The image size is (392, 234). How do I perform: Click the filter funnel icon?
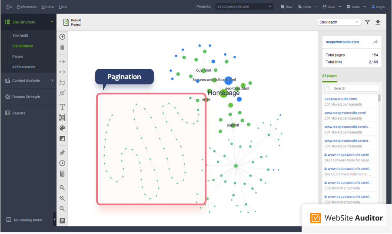tap(367, 22)
